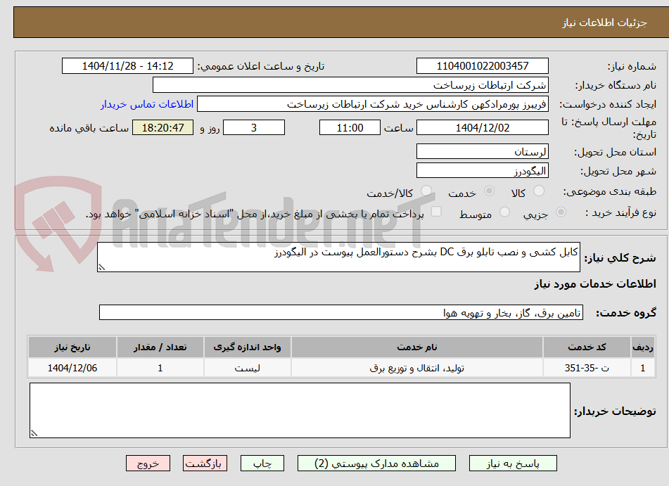The width and height of the screenshot is (669, 486).
Task: Click the واحد اندازه گیری column header
Action: [248, 347]
